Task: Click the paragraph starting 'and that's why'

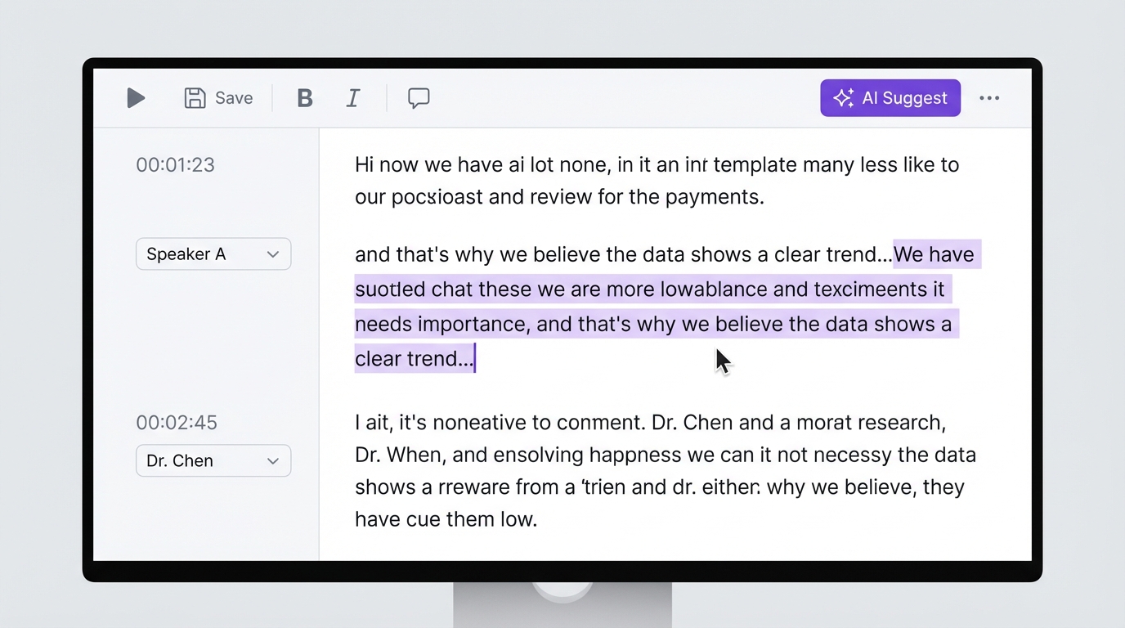Action: [x=572, y=254]
